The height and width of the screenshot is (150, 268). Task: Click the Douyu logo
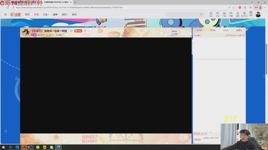point(15,15)
